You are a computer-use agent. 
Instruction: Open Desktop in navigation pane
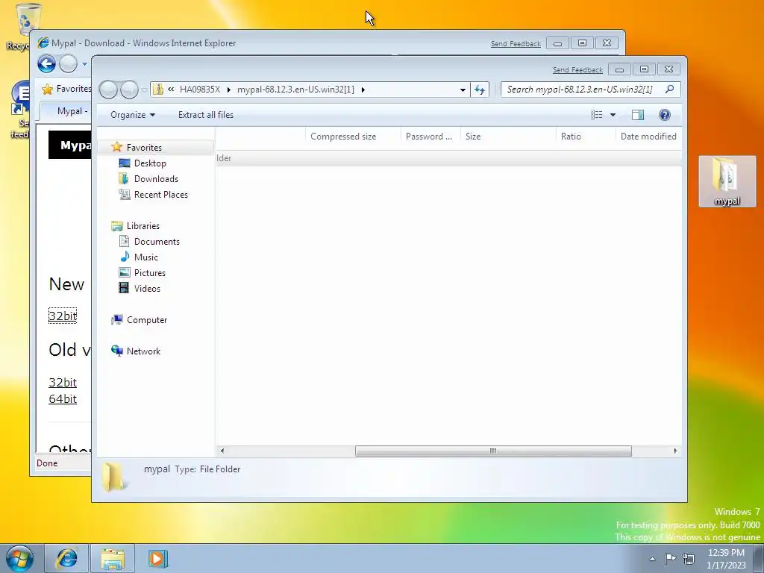tap(149, 163)
